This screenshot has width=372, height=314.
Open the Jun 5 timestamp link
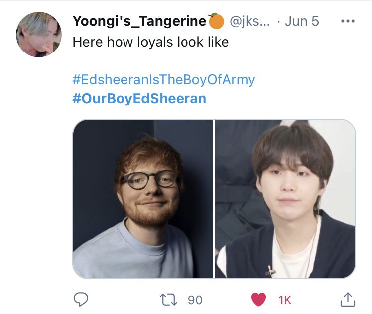pos(302,21)
